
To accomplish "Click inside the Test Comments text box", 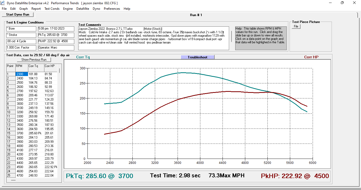I will pos(154,38).
